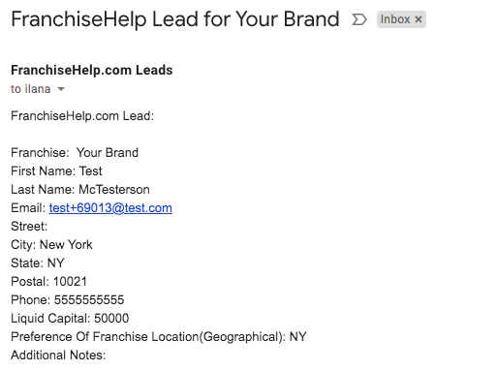Click the subject 'FranchiseHelp Lead for Your Brand'
Viewport: 497px width, 371px height.
[x=175, y=19]
